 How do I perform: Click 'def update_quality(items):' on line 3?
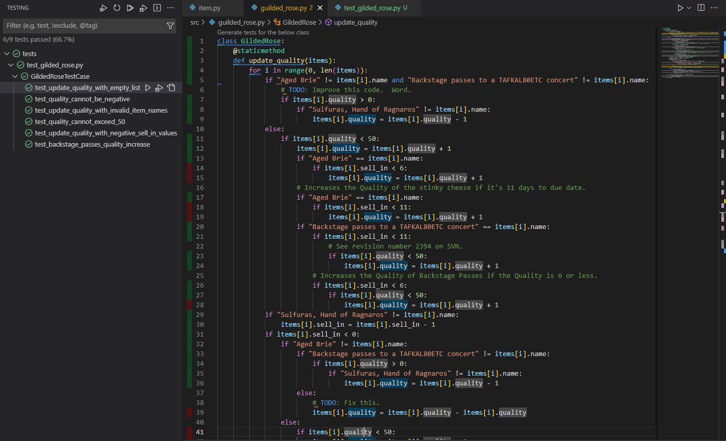point(284,60)
